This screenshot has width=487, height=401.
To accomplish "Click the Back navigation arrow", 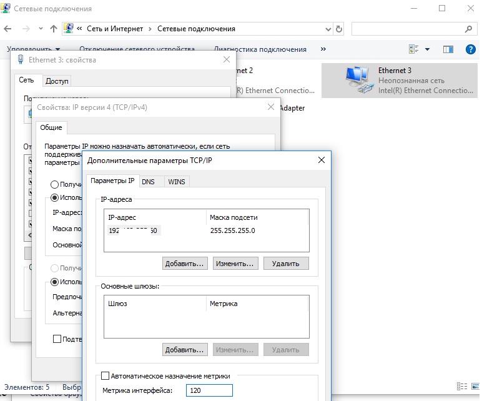I will [x=7, y=29].
